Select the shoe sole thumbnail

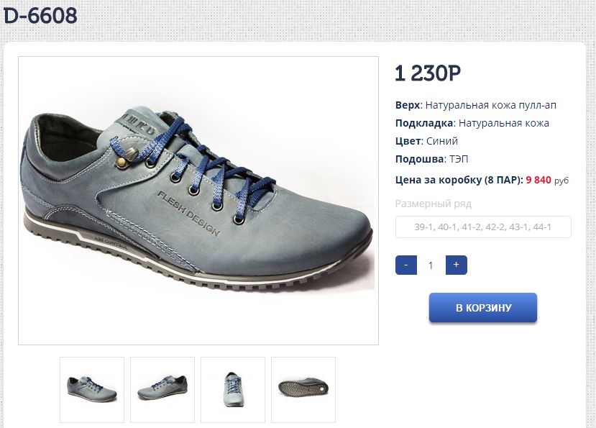click(303, 389)
